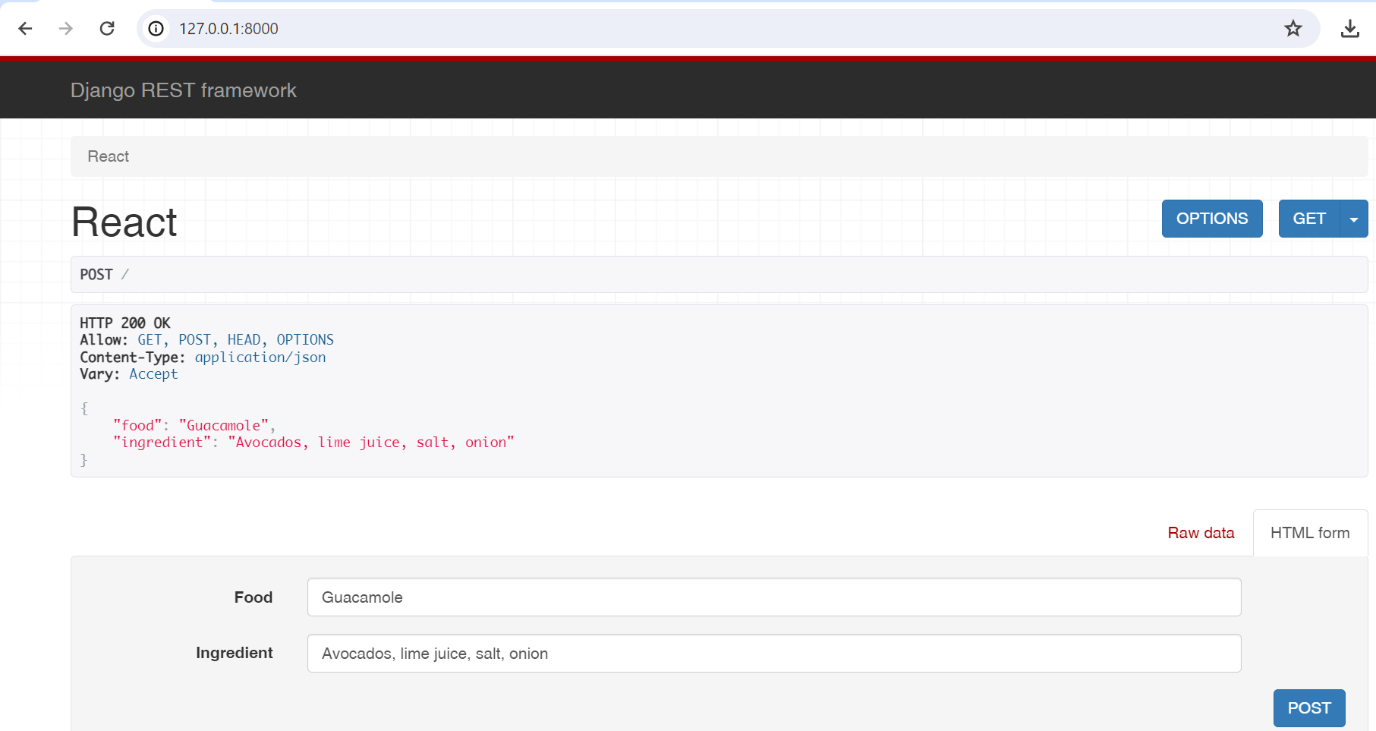Viewport: 1376px width, 731px height.
Task: Click the "Accept" Vary header value
Action: point(153,374)
